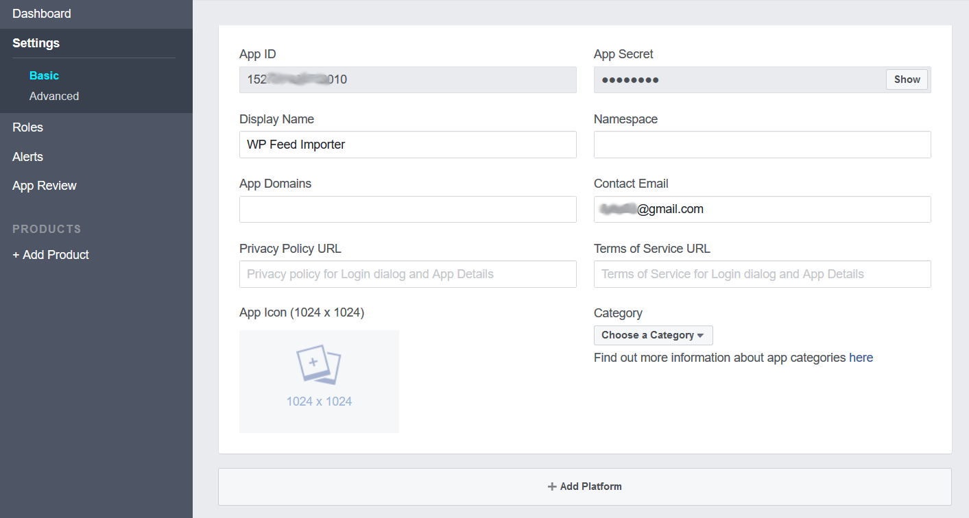Image resolution: width=969 pixels, height=518 pixels.
Task: Click the Contact Email input field
Action: [x=763, y=209]
